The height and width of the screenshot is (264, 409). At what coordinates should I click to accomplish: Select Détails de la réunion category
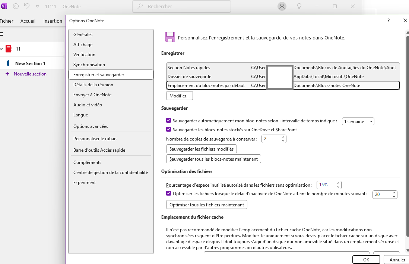click(111, 85)
